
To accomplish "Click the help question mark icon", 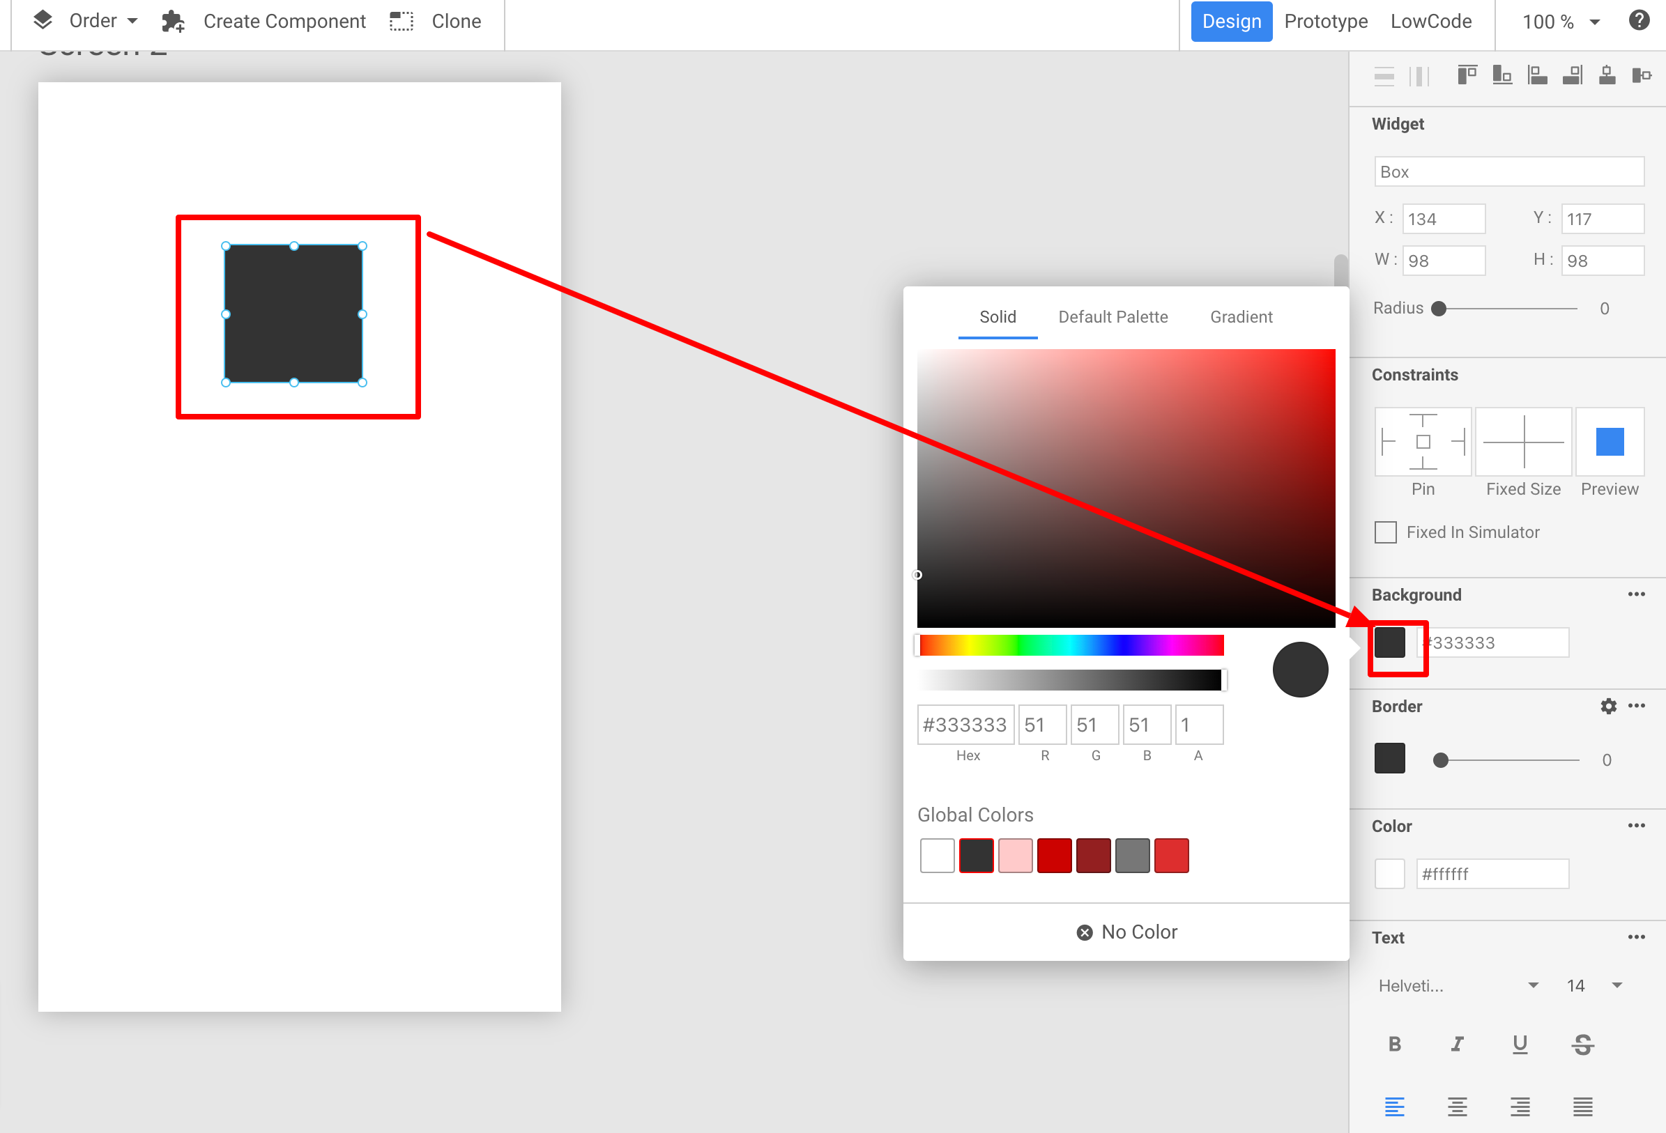I will point(1639,20).
